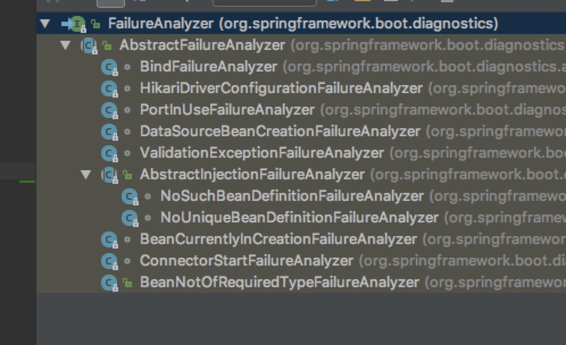Viewport: 566px width, 345px height.
Task: Click the class icon beside NoSuchBeanDefinitionFailureAnalyzer
Action: pyautogui.click(x=130, y=197)
